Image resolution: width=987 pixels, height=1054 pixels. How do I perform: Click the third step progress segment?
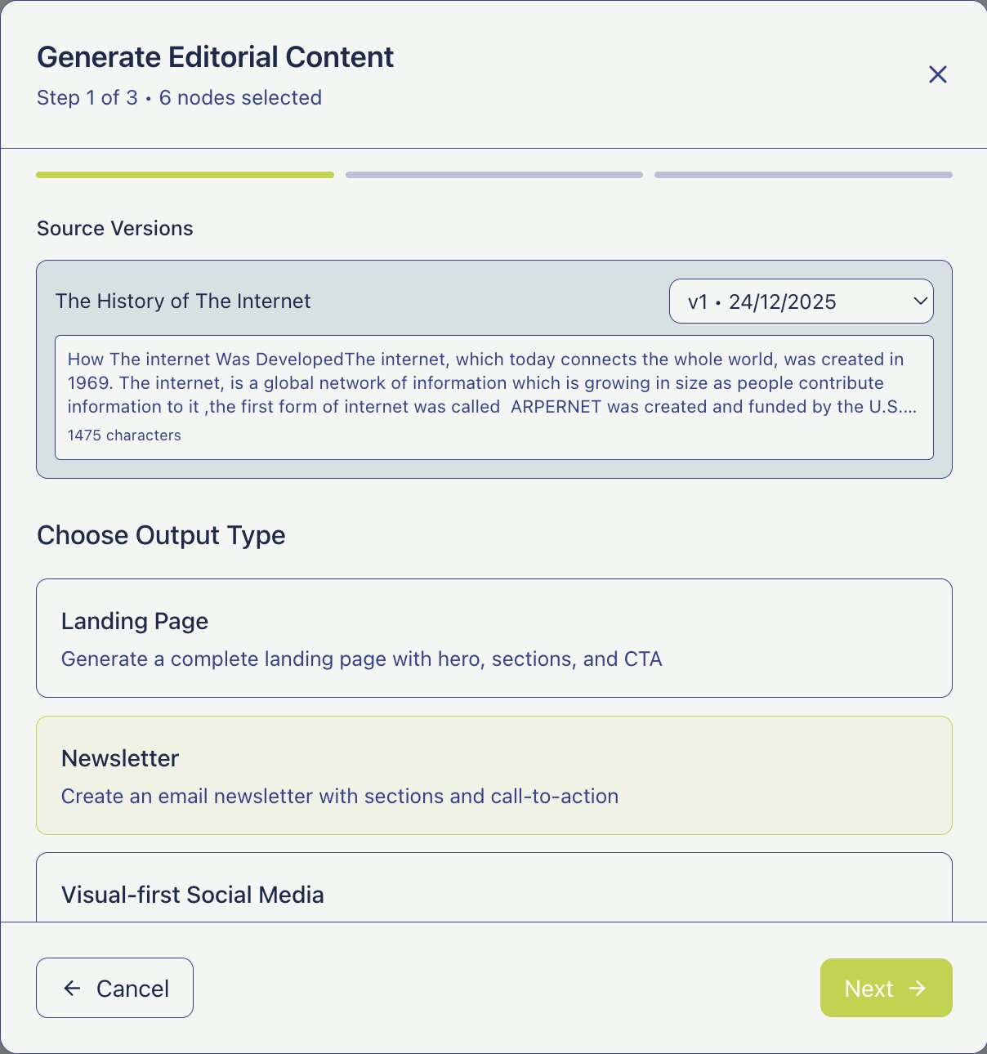pyautogui.click(x=803, y=174)
